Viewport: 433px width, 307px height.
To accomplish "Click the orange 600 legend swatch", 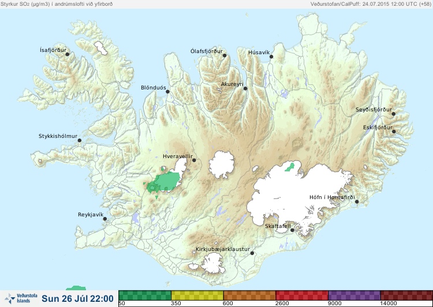I will pyautogui.click(x=249, y=295).
